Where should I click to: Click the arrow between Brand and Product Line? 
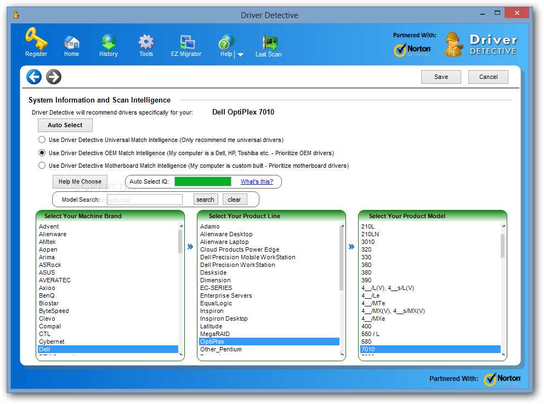tap(190, 247)
